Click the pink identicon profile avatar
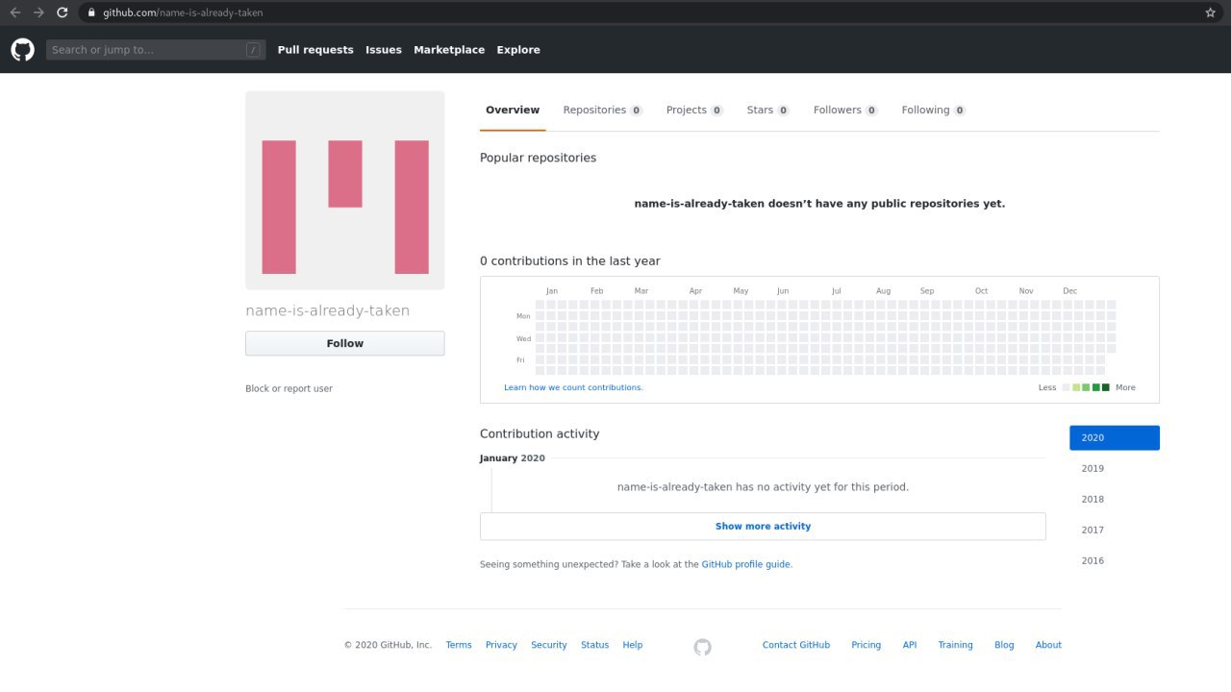This screenshot has height=692, width=1231. 345,190
